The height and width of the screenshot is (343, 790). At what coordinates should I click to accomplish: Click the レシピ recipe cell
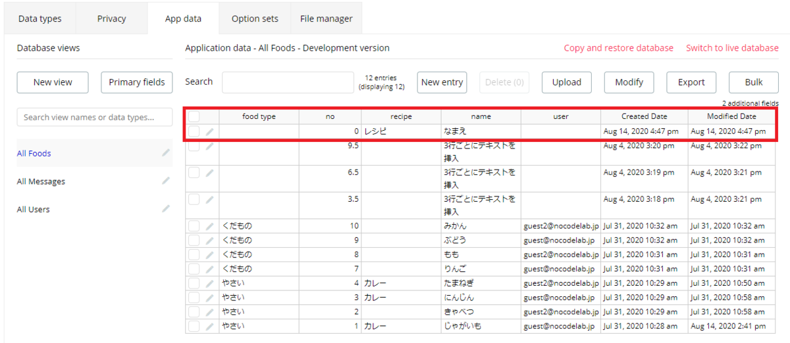point(401,131)
